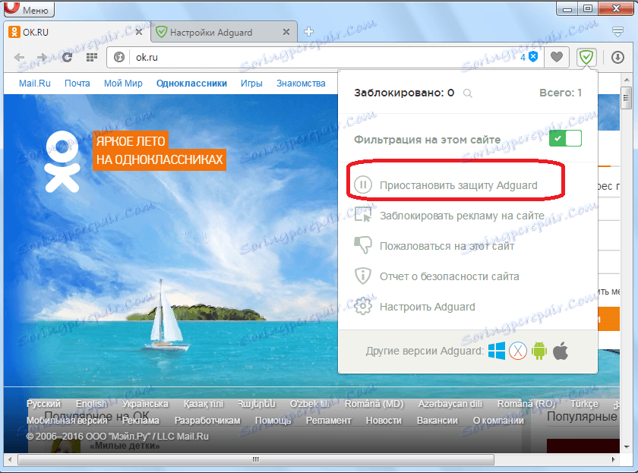Choose English language
The width and height of the screenshot is (638, 473).
pos(91,404)
